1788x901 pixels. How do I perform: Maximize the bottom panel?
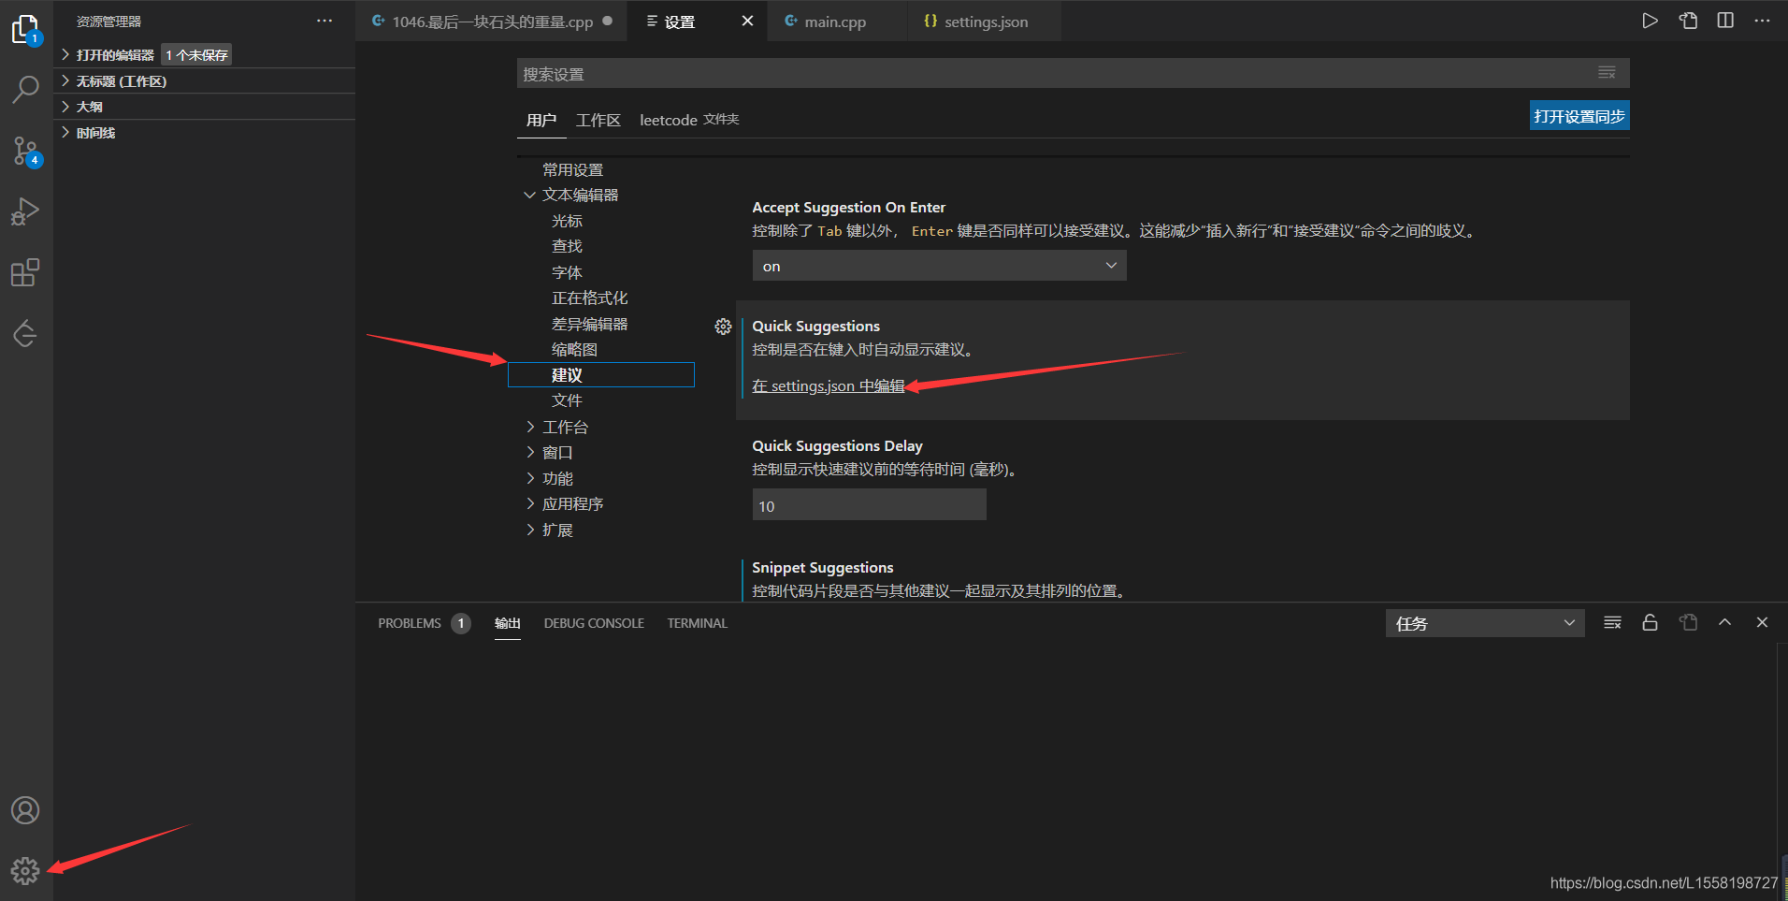tap(1724, 623)
